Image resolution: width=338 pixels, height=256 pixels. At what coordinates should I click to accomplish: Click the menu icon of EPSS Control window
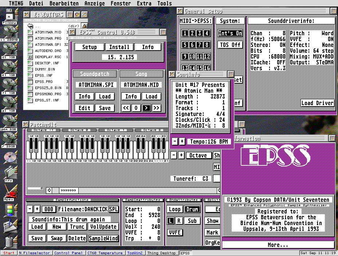[x=163, y=32]
